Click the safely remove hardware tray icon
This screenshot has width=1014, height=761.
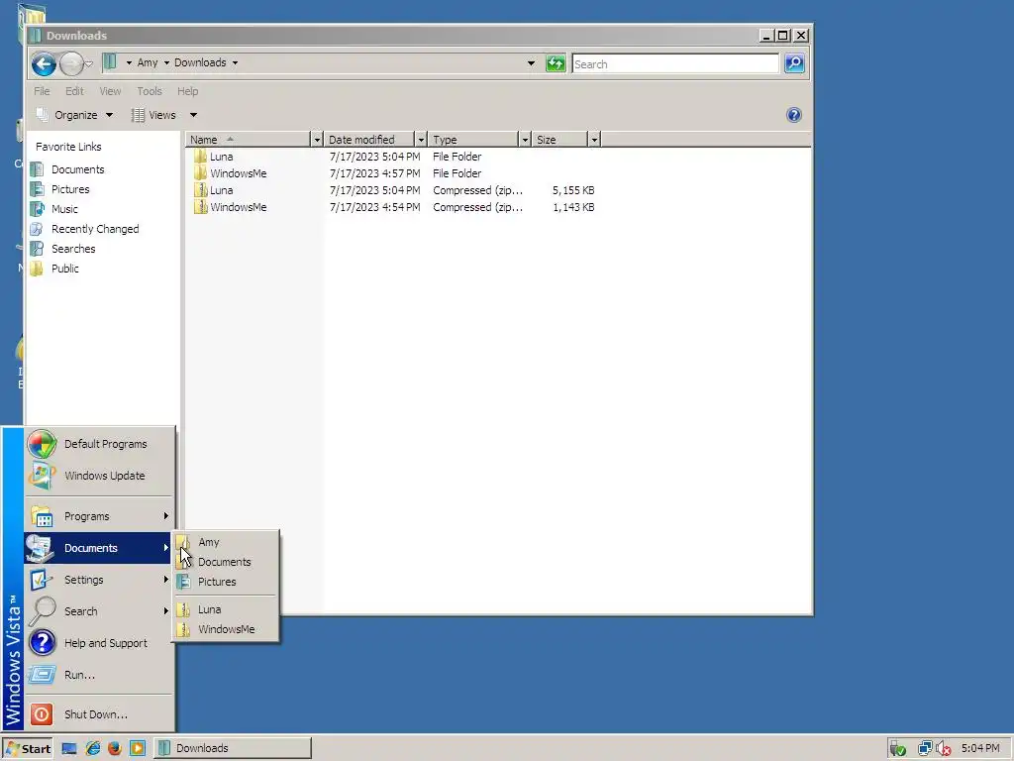[897, 749]
